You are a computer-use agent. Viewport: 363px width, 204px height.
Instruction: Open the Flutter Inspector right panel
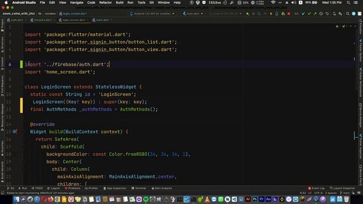click(x=361, y=146)
